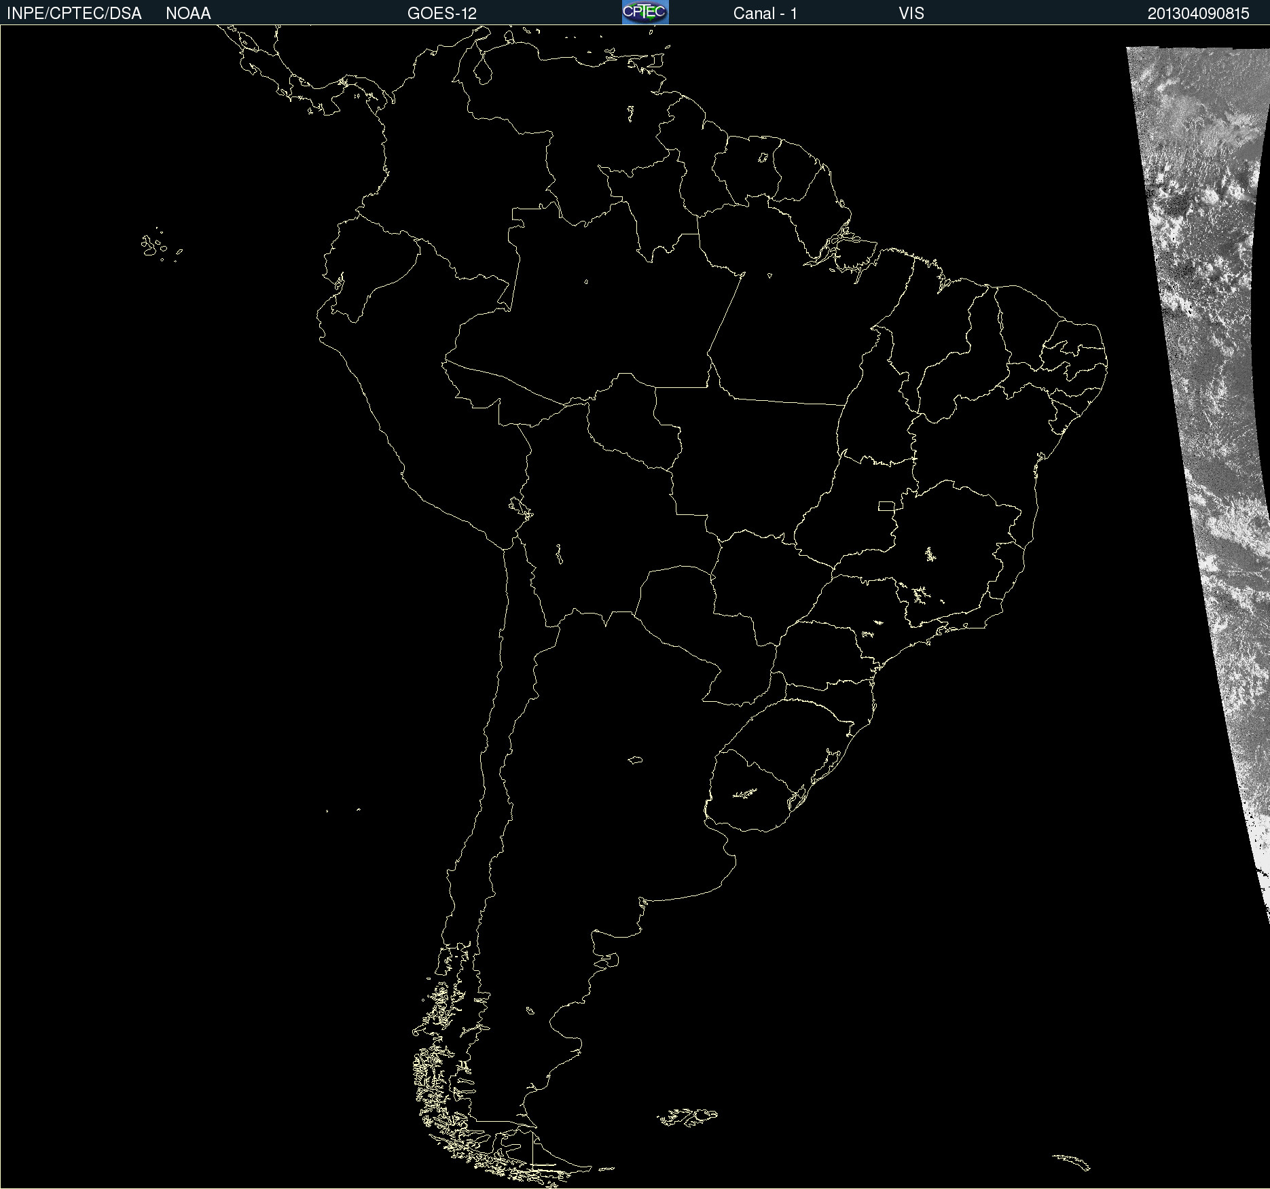
Task: Click the Canal - 1 label
Action: pos(765,14)
